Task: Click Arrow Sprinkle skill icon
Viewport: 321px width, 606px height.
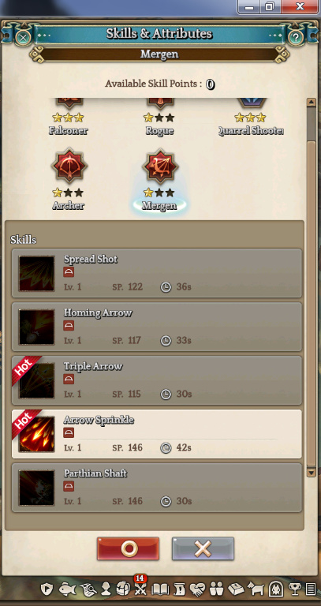Action: coord(37,434)
